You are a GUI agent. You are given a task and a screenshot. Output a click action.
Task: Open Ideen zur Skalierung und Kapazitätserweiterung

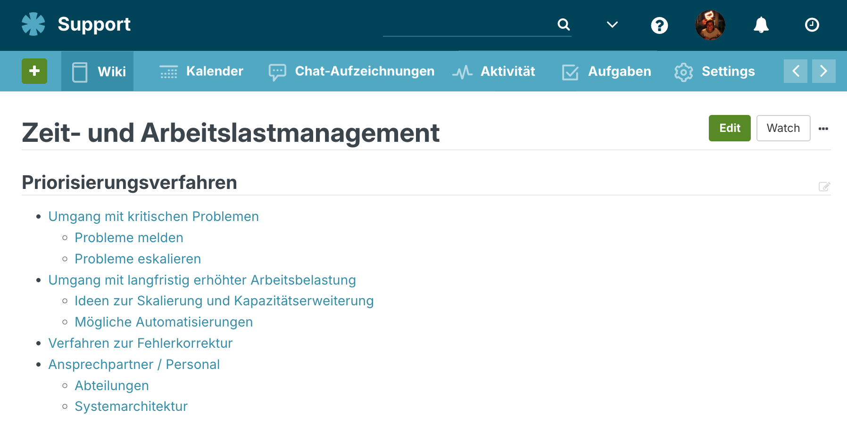224,301
